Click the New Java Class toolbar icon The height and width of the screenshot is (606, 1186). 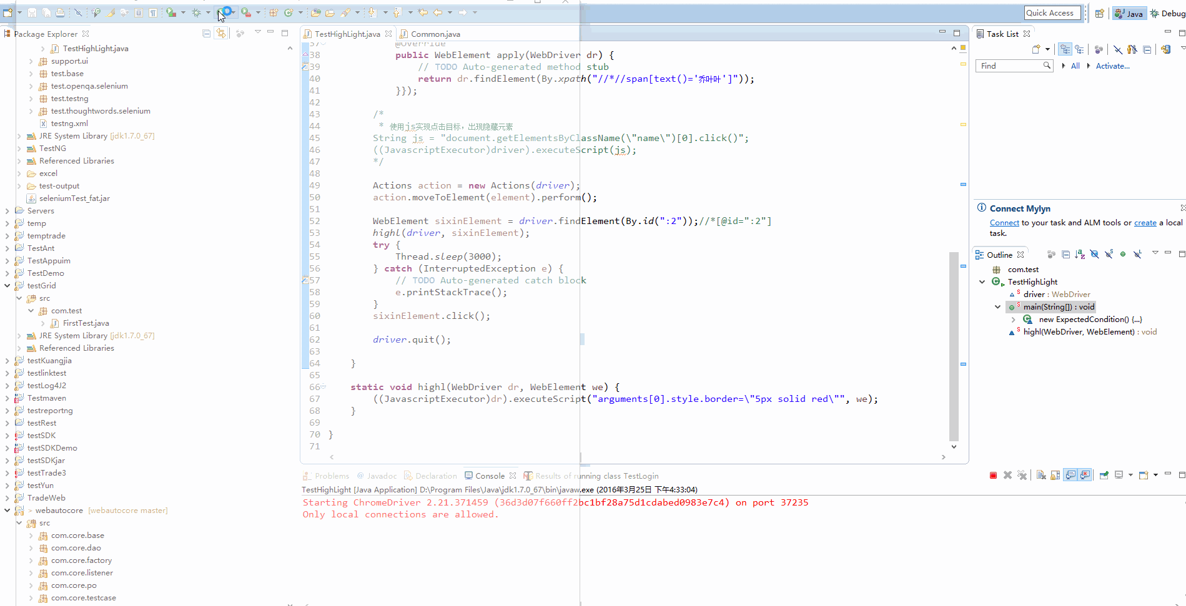coord(289,12)
